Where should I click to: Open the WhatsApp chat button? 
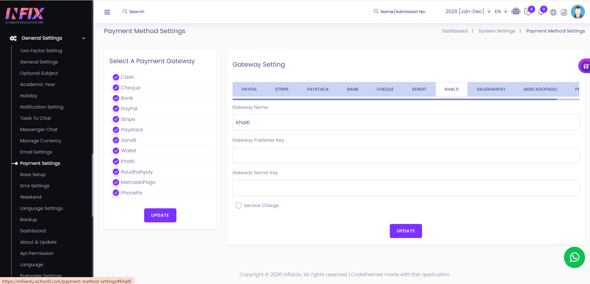tap(574, 257)
